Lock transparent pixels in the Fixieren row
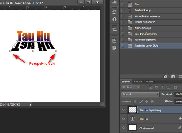Image resolution: width=182 pixels, height=133 pixels. (x=135, y=102)
